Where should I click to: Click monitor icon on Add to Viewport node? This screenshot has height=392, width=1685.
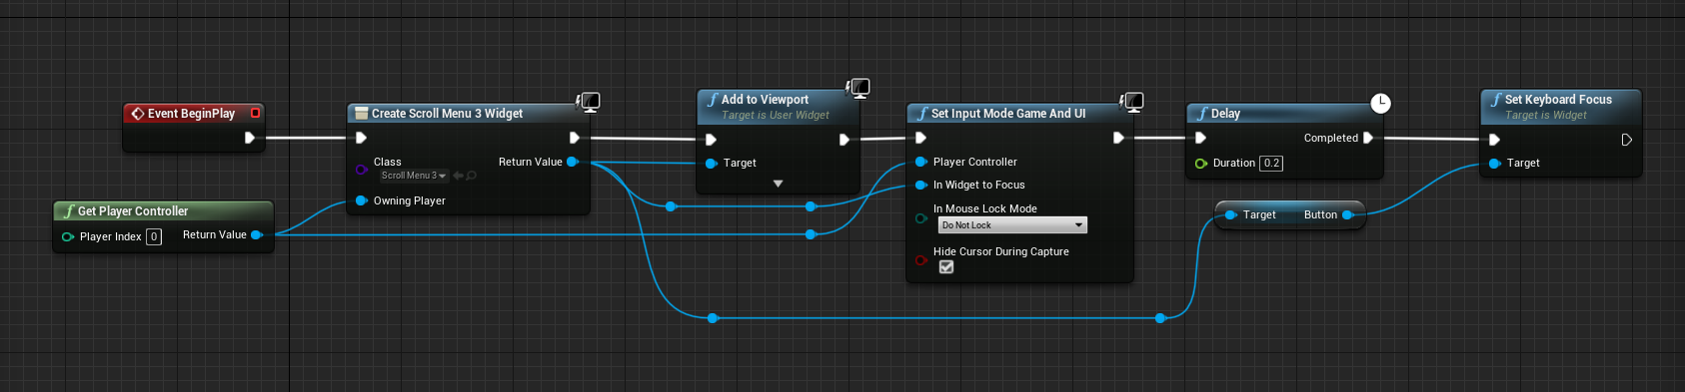[x=858, y=87]
